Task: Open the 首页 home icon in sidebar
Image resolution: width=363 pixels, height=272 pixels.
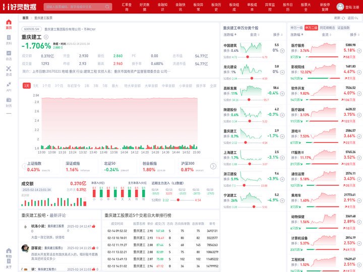Action: [x=9, y=24]
